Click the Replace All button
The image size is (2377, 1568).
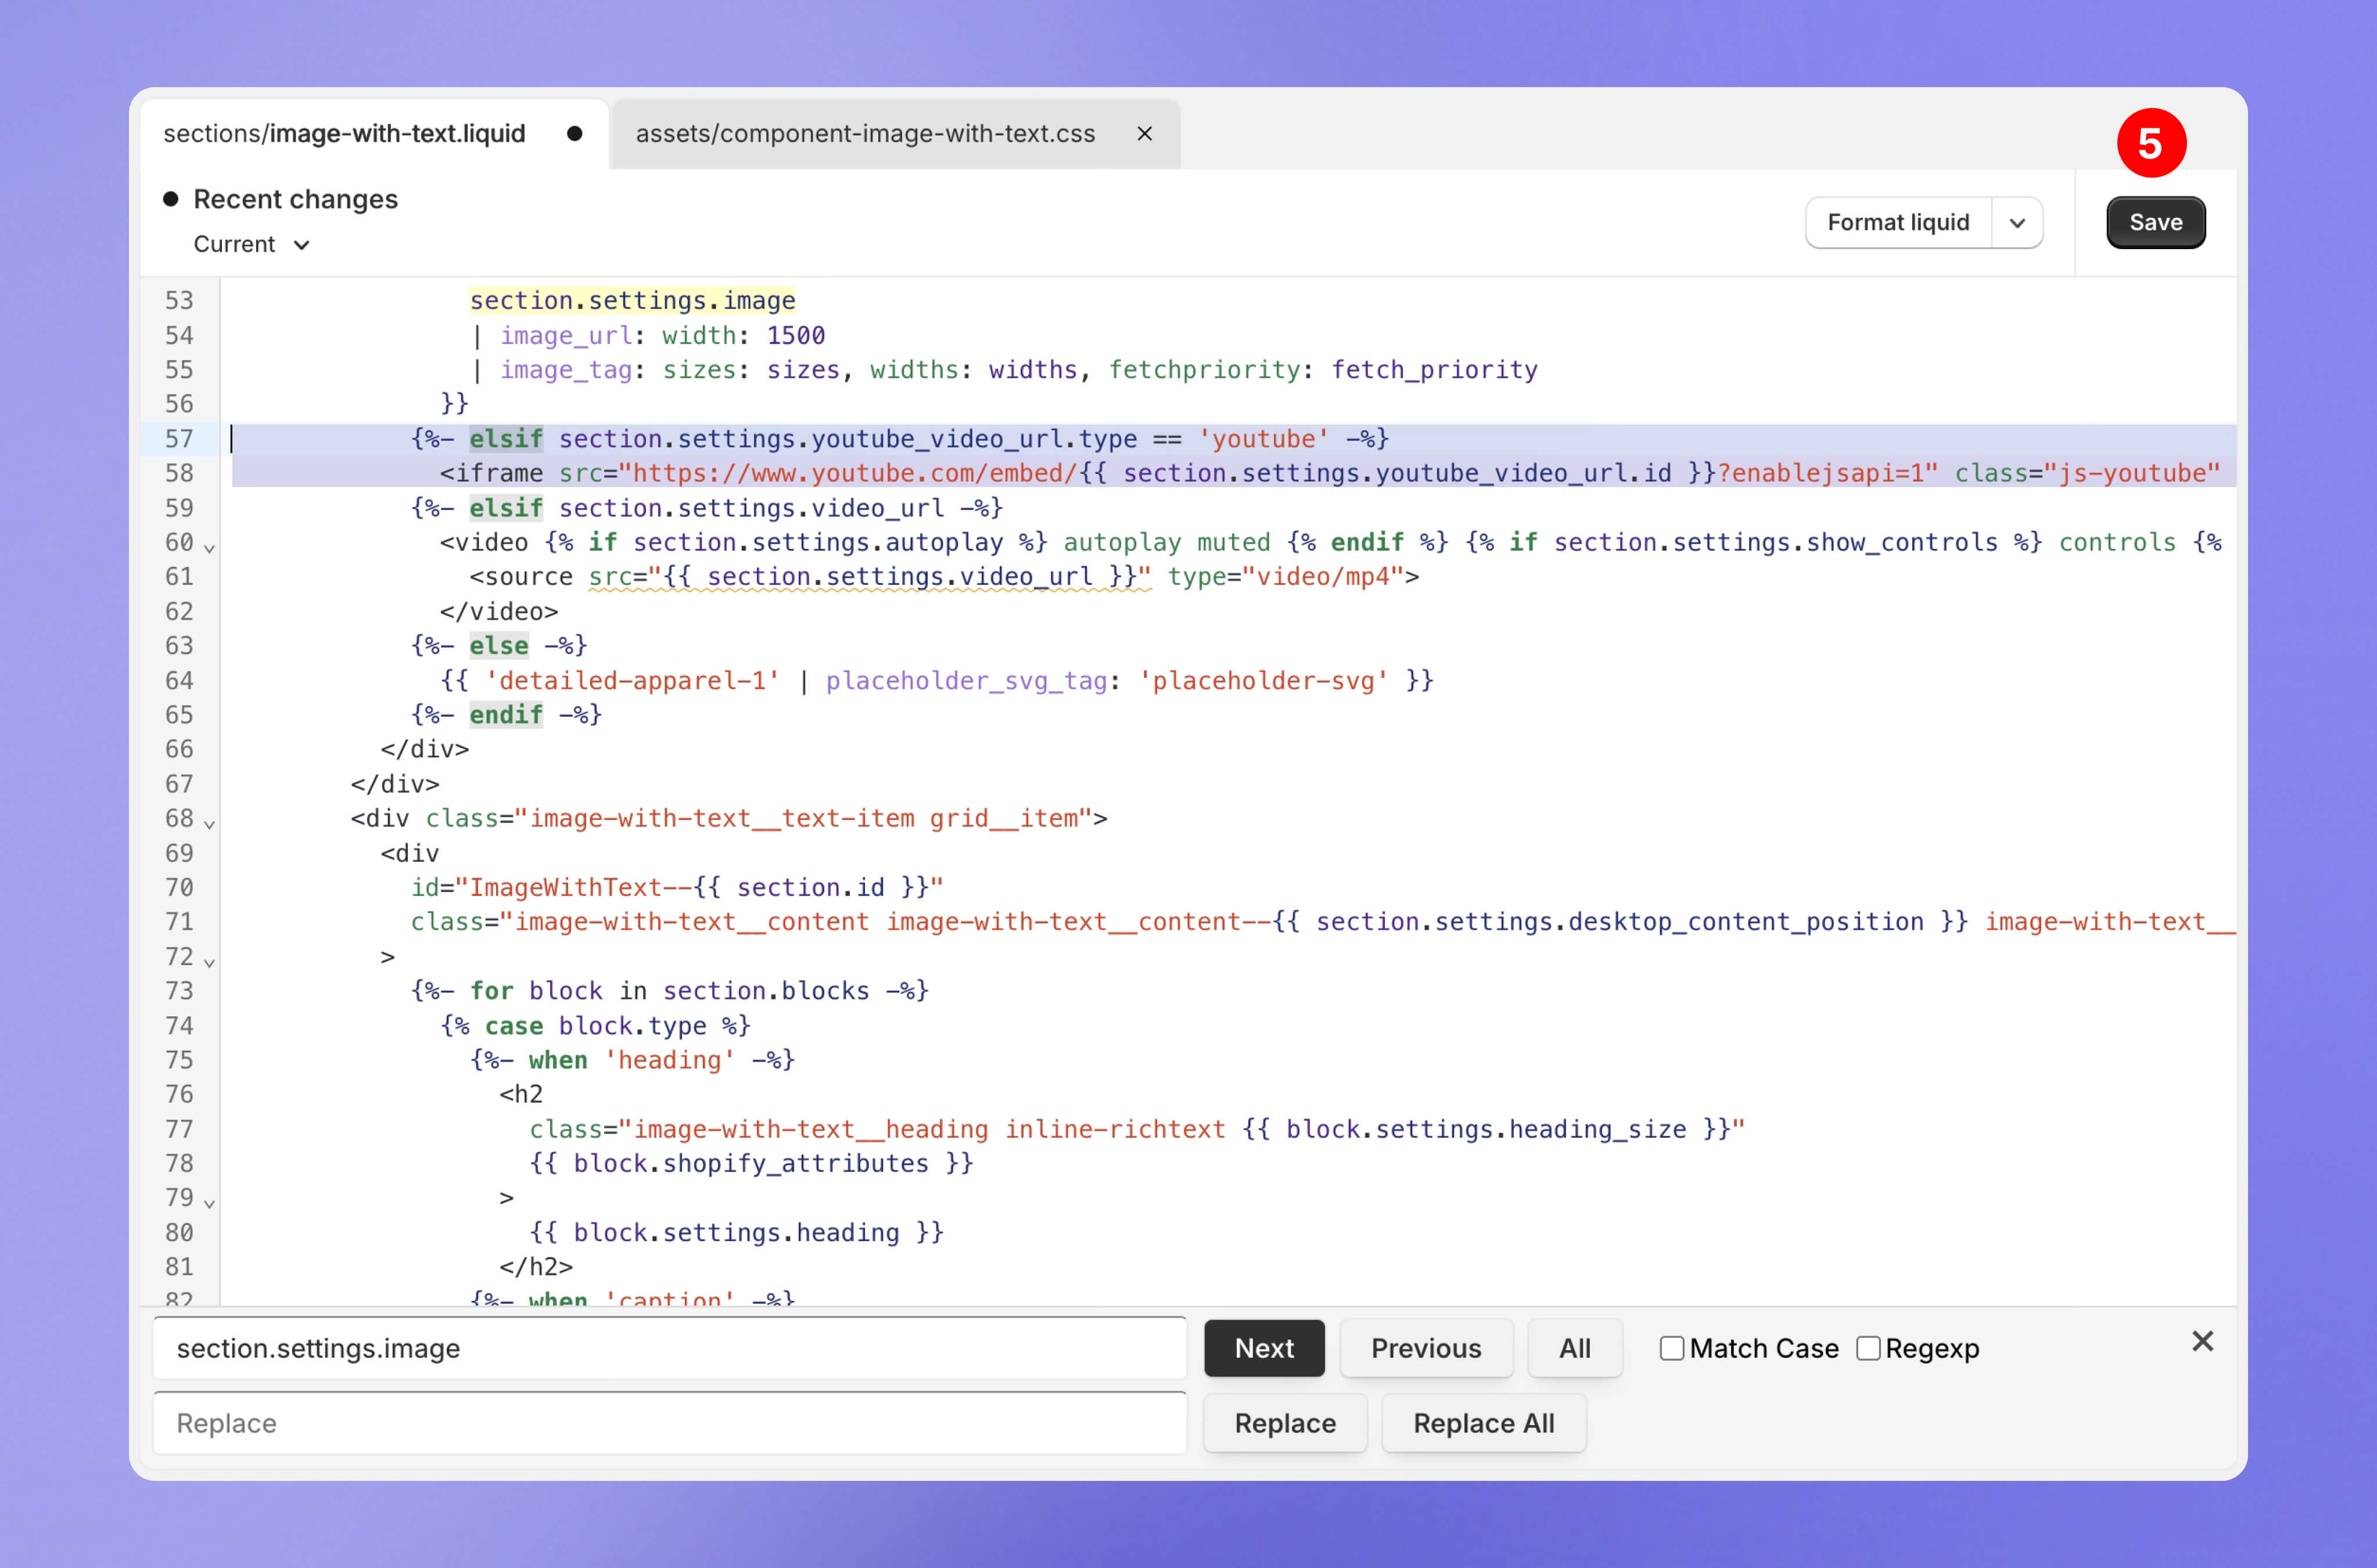1483,1422
